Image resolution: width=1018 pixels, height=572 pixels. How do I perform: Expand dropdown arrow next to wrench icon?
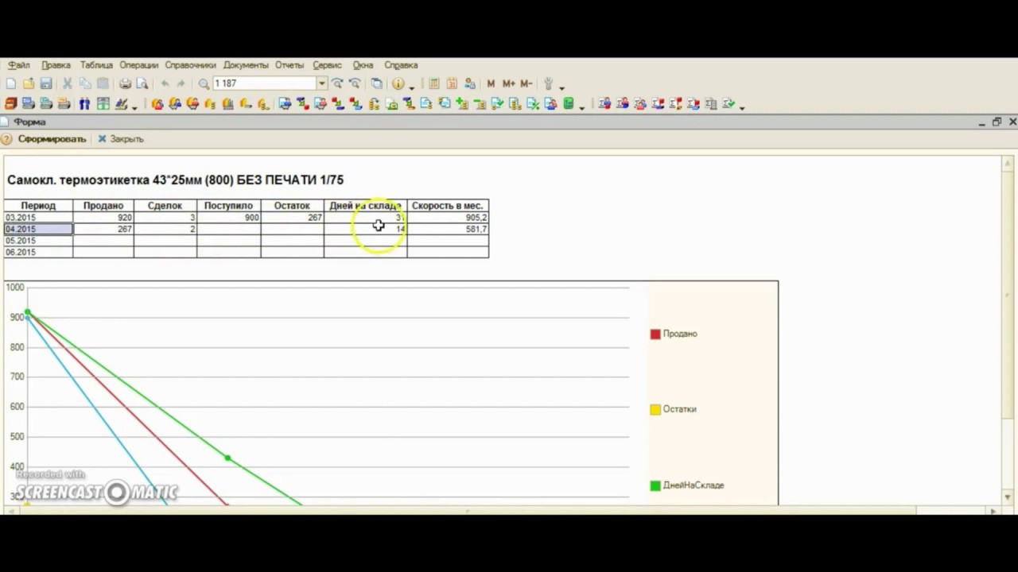coord(561,87)
